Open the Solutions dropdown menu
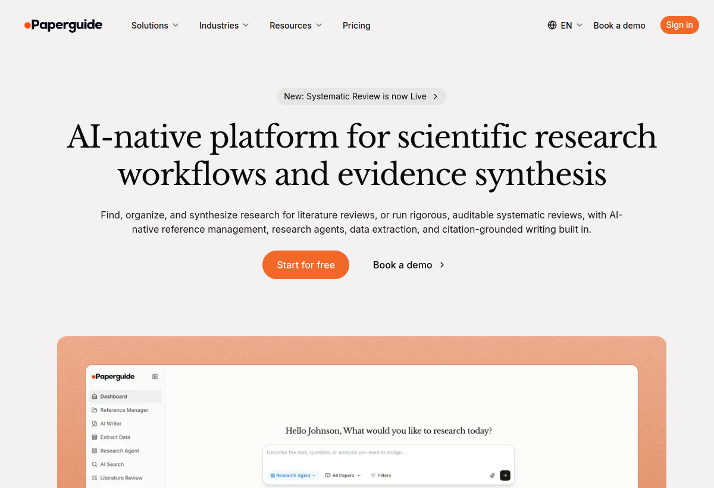Image resolution: width=714 pixels, height=488 pixels. (x=155, y=26)
